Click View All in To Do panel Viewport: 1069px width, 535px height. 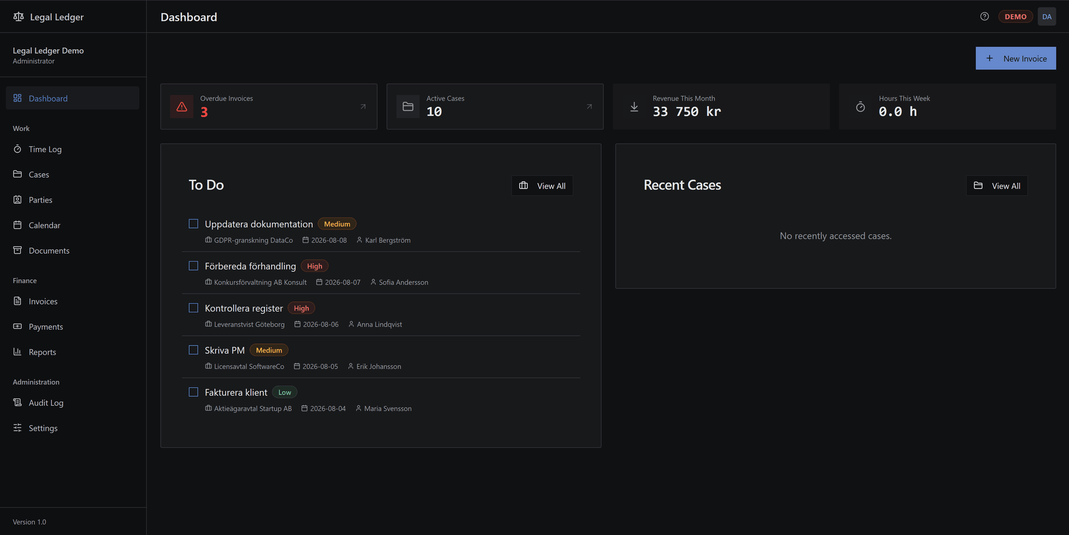pyautogui.click(x=542, y=186)
